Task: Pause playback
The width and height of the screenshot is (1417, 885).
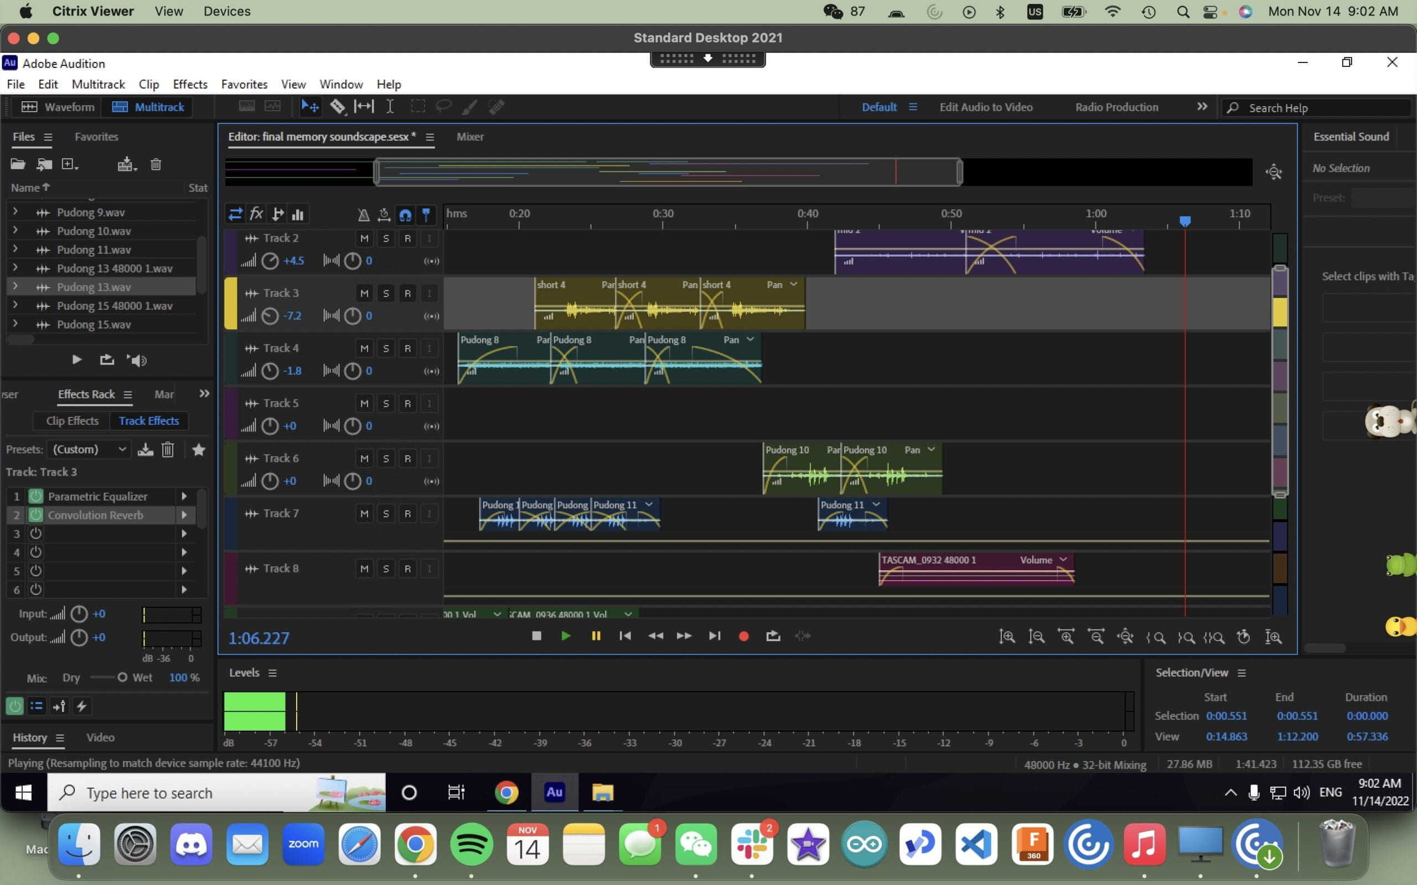Action: [x=596, y=636]
